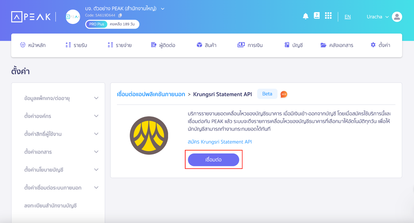Click the การเงิน finance icon
The height and width of the screenshot is (223, 414).
point(241,45)
